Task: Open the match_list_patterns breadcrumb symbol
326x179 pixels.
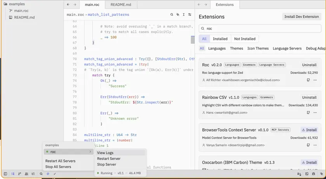Action: [108, 15]
